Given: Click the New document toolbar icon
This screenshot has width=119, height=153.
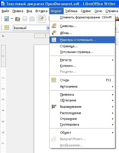Looking at the screenshot, I should [7, 19].
